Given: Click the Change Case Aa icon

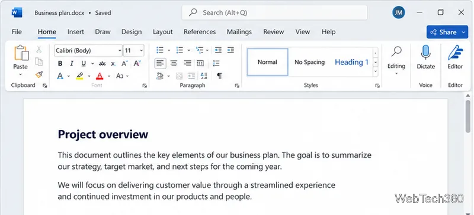Looking at the screenshot, I should pos(120,76).
